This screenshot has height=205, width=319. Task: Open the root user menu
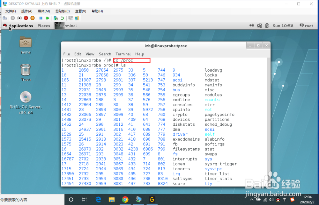(x=306, y=26)
